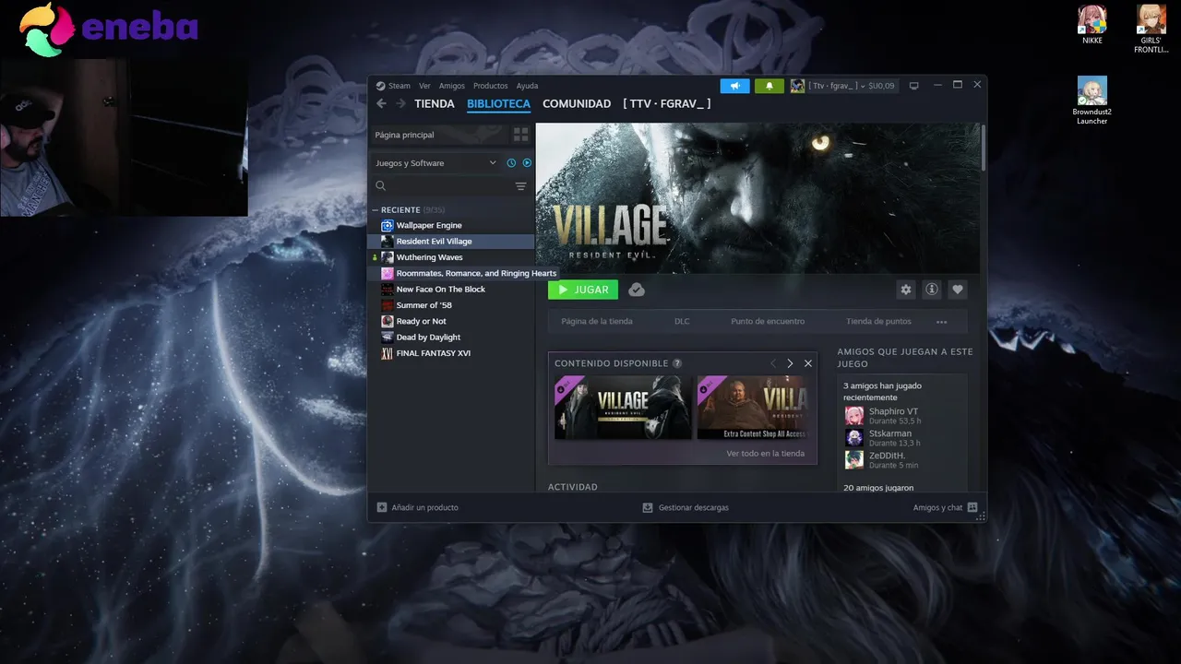Open the Ver menu
Screen dimensions: 1181x664
424,86
